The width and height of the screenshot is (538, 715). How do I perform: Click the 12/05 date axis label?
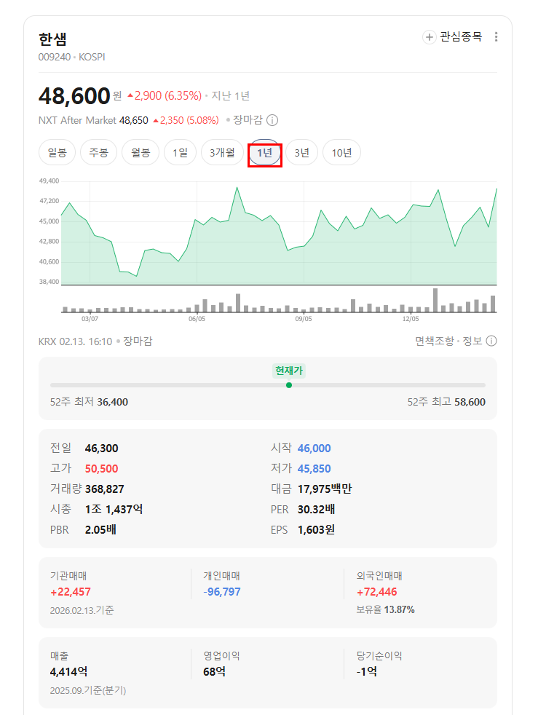[411, 319]
